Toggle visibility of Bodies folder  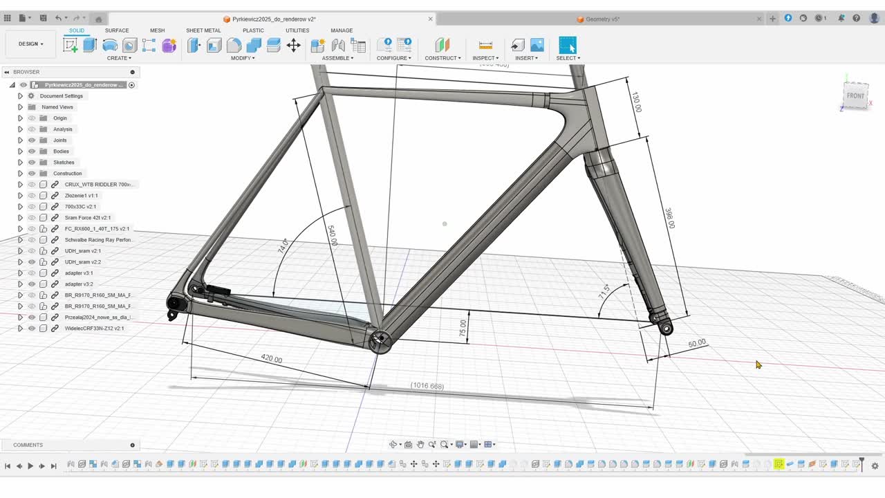32,151
